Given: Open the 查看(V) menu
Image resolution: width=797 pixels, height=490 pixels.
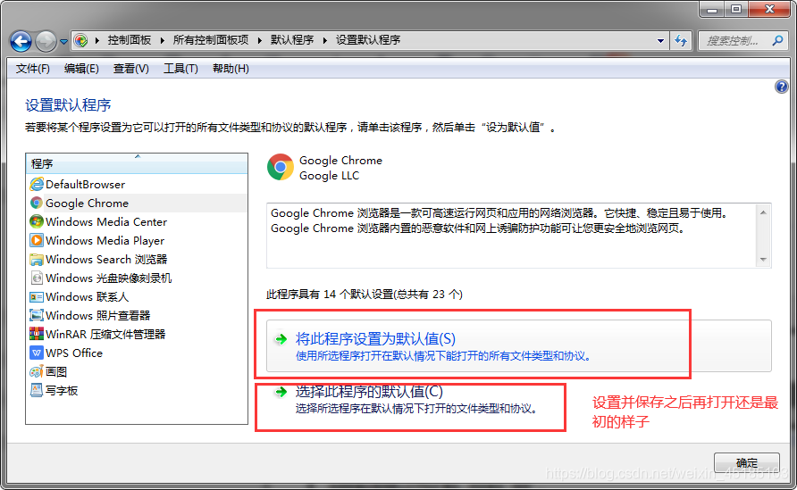Looking at the screenshot, I should pos(130,69).
